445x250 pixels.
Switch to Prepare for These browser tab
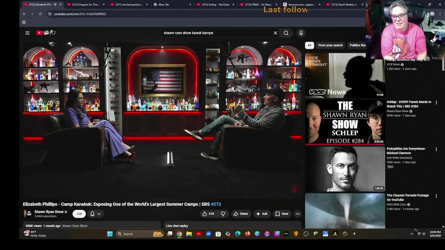coord(86,5)
